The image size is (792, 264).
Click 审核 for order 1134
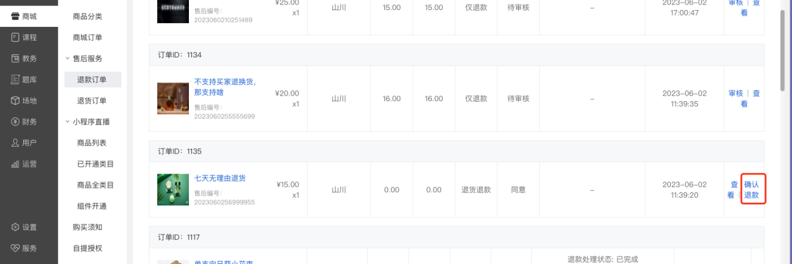point(736,94)
